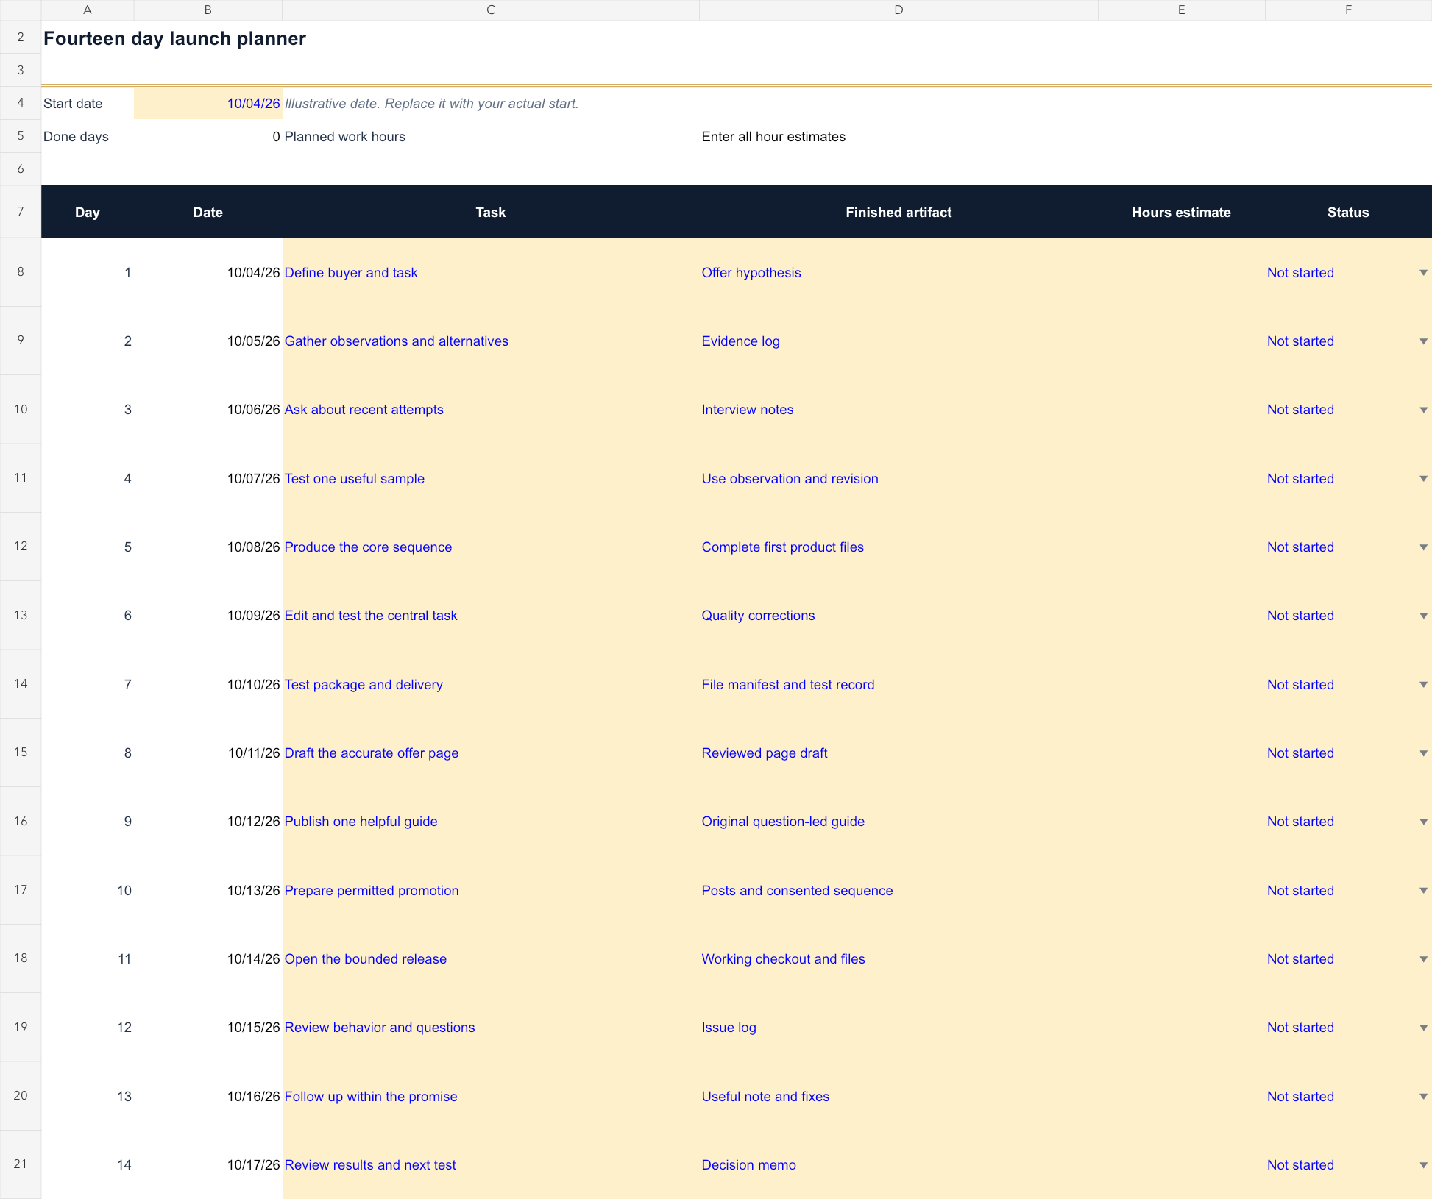This screenshot has height=1199, width=1432.
Task: Open the Status dropdown for Test one useful sample
Action: [1423, 479]
